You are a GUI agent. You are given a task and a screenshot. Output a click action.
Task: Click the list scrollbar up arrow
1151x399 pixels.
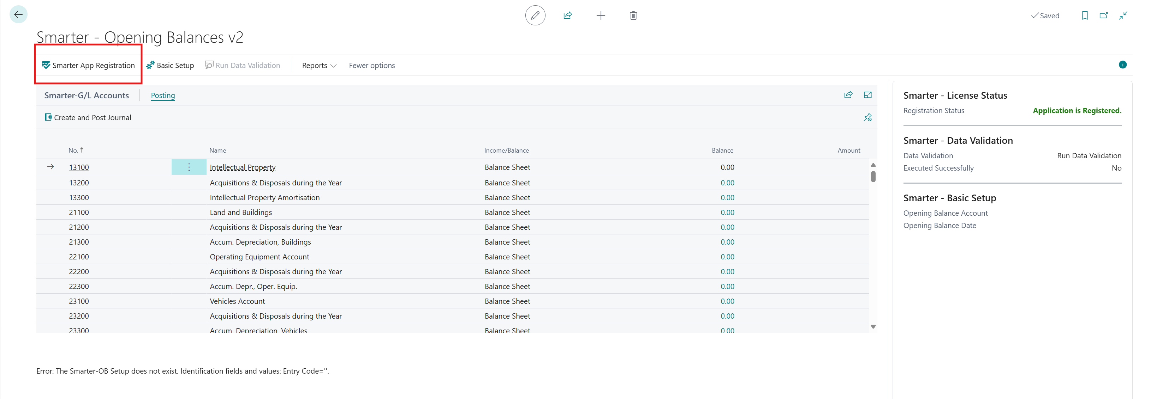[x=873, y=165]
